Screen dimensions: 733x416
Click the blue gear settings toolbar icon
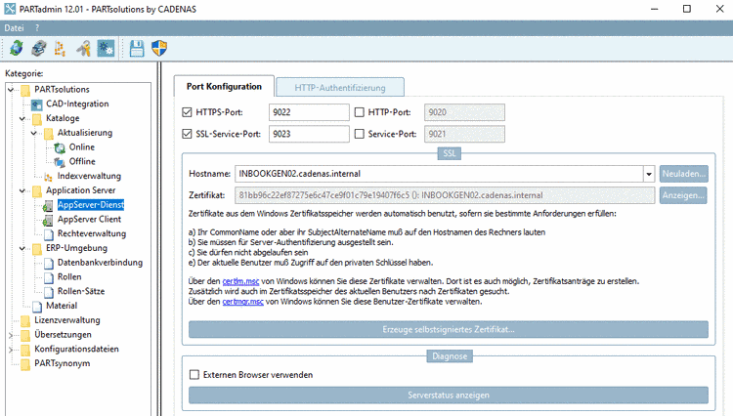(106, 48)
